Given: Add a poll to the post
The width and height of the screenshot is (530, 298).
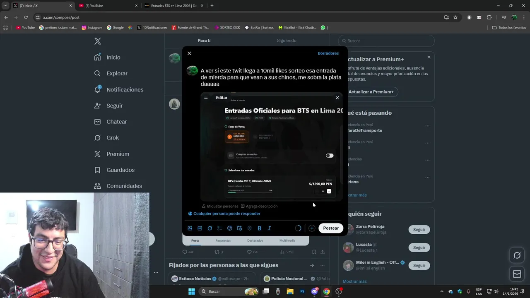Looking at the screenshot, I should [x=220, y=228].
